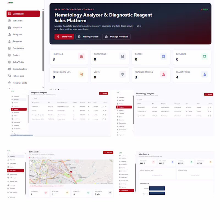The height and width of the screenshot is (220, 220).
Task: Click the wallet icon on Payments card
Action: pyautogui.click(x=205, y=56)
